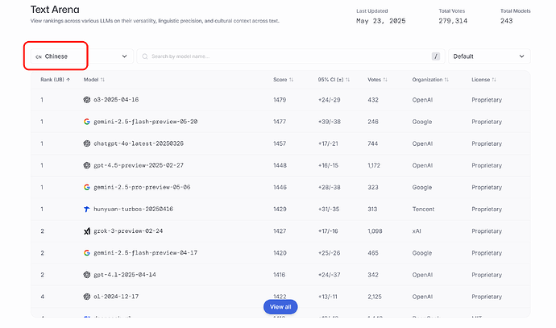Click Google logo beside gemini-2.5-flash-preview-04-17
The image size is (556, 328).
pyautogui.click(x=87, y=253)
